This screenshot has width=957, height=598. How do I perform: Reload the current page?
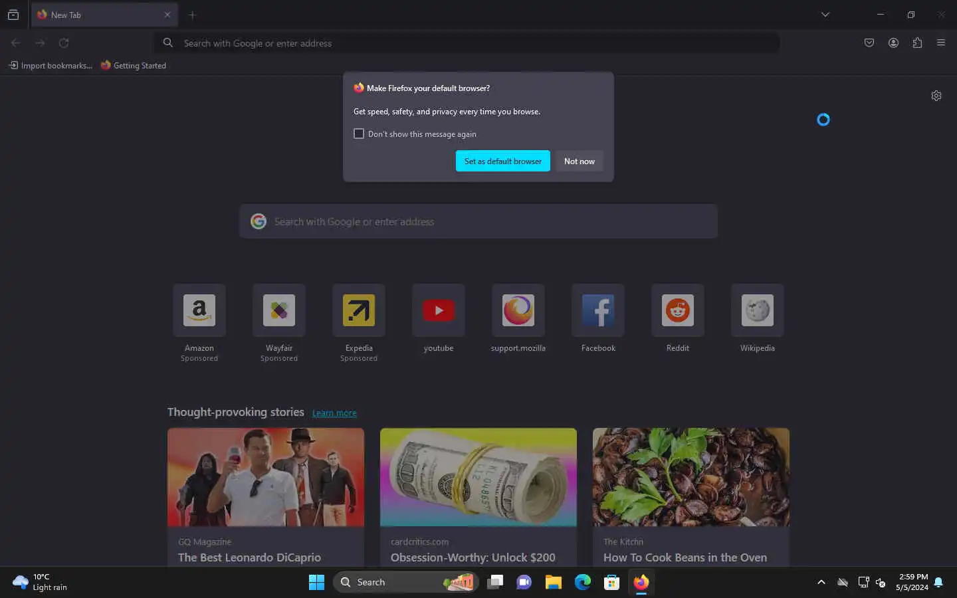click(64, 43)
